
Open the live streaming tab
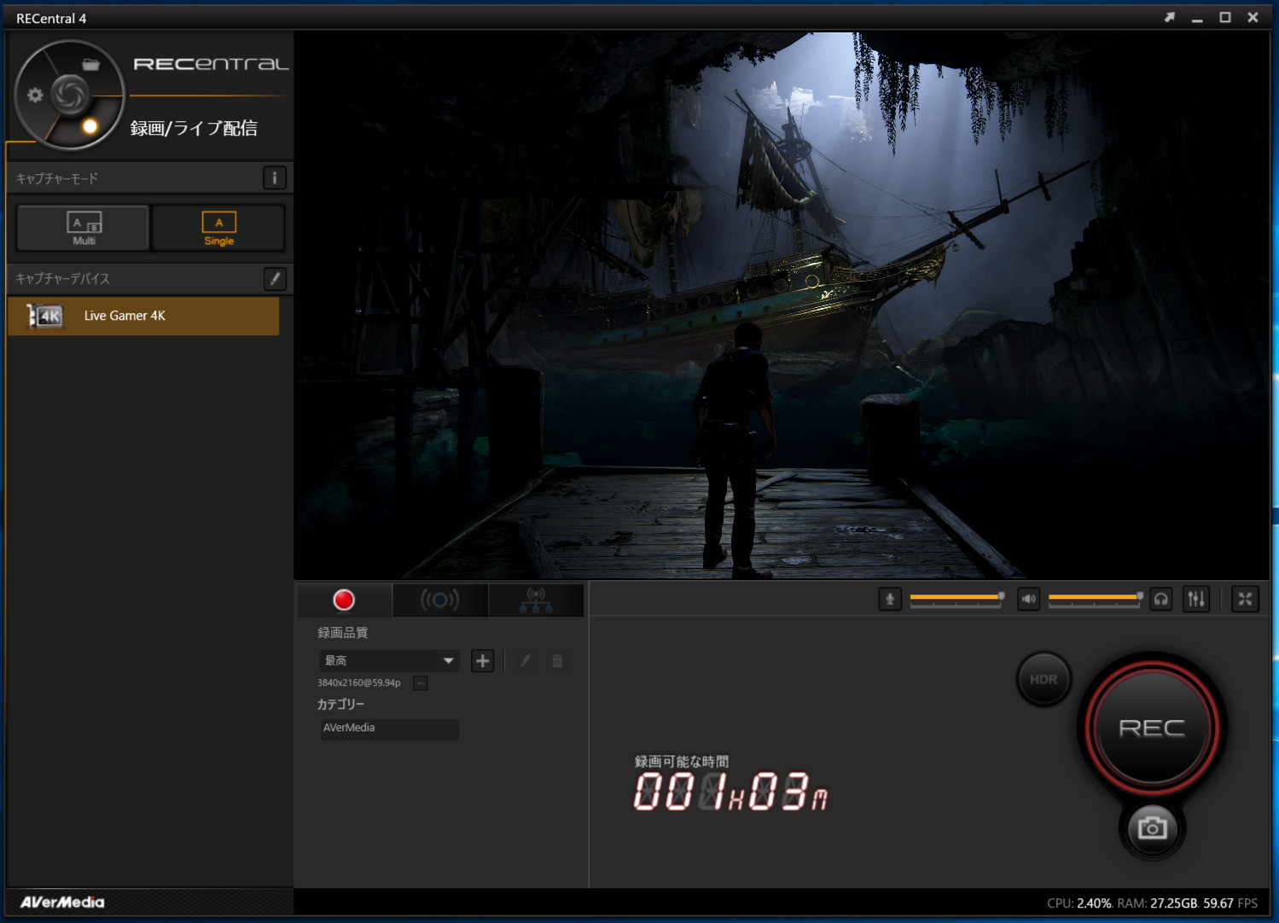tap(439, 600)
